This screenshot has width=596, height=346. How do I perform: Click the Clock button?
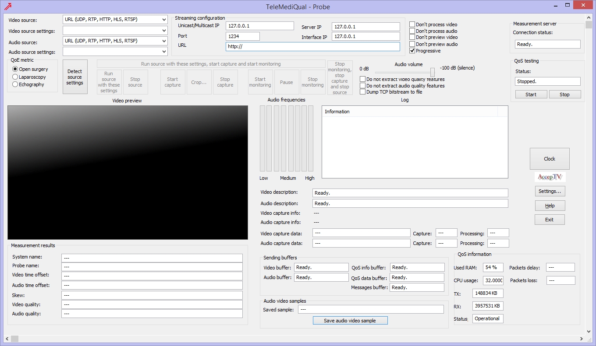point(550,159)
